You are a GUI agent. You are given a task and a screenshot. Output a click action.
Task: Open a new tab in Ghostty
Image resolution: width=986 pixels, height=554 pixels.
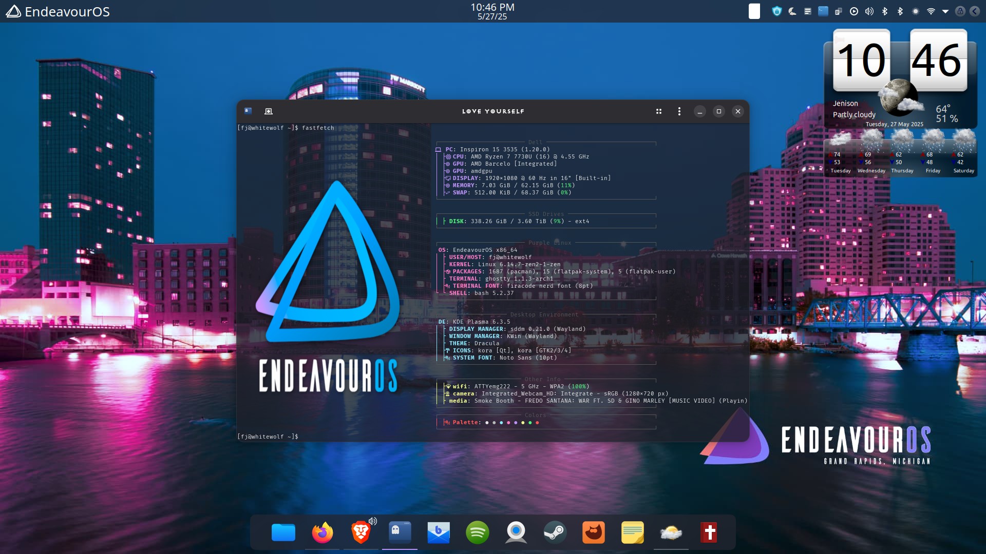[x=268, y=111]
